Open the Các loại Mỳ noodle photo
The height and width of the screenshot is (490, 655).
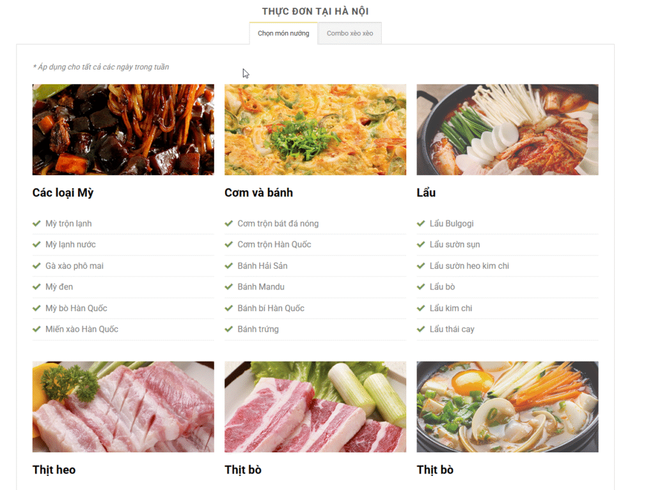123,130
